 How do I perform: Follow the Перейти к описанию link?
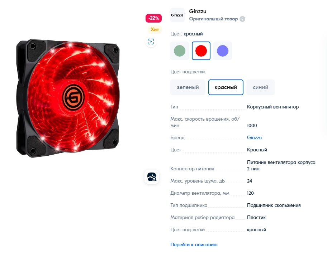(194, 245)
